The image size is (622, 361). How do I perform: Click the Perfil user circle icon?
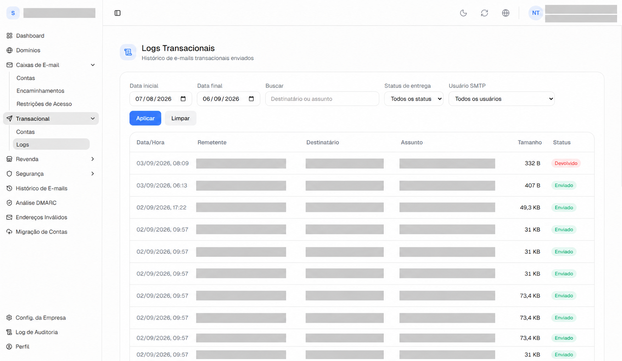(x=9, y=346)
